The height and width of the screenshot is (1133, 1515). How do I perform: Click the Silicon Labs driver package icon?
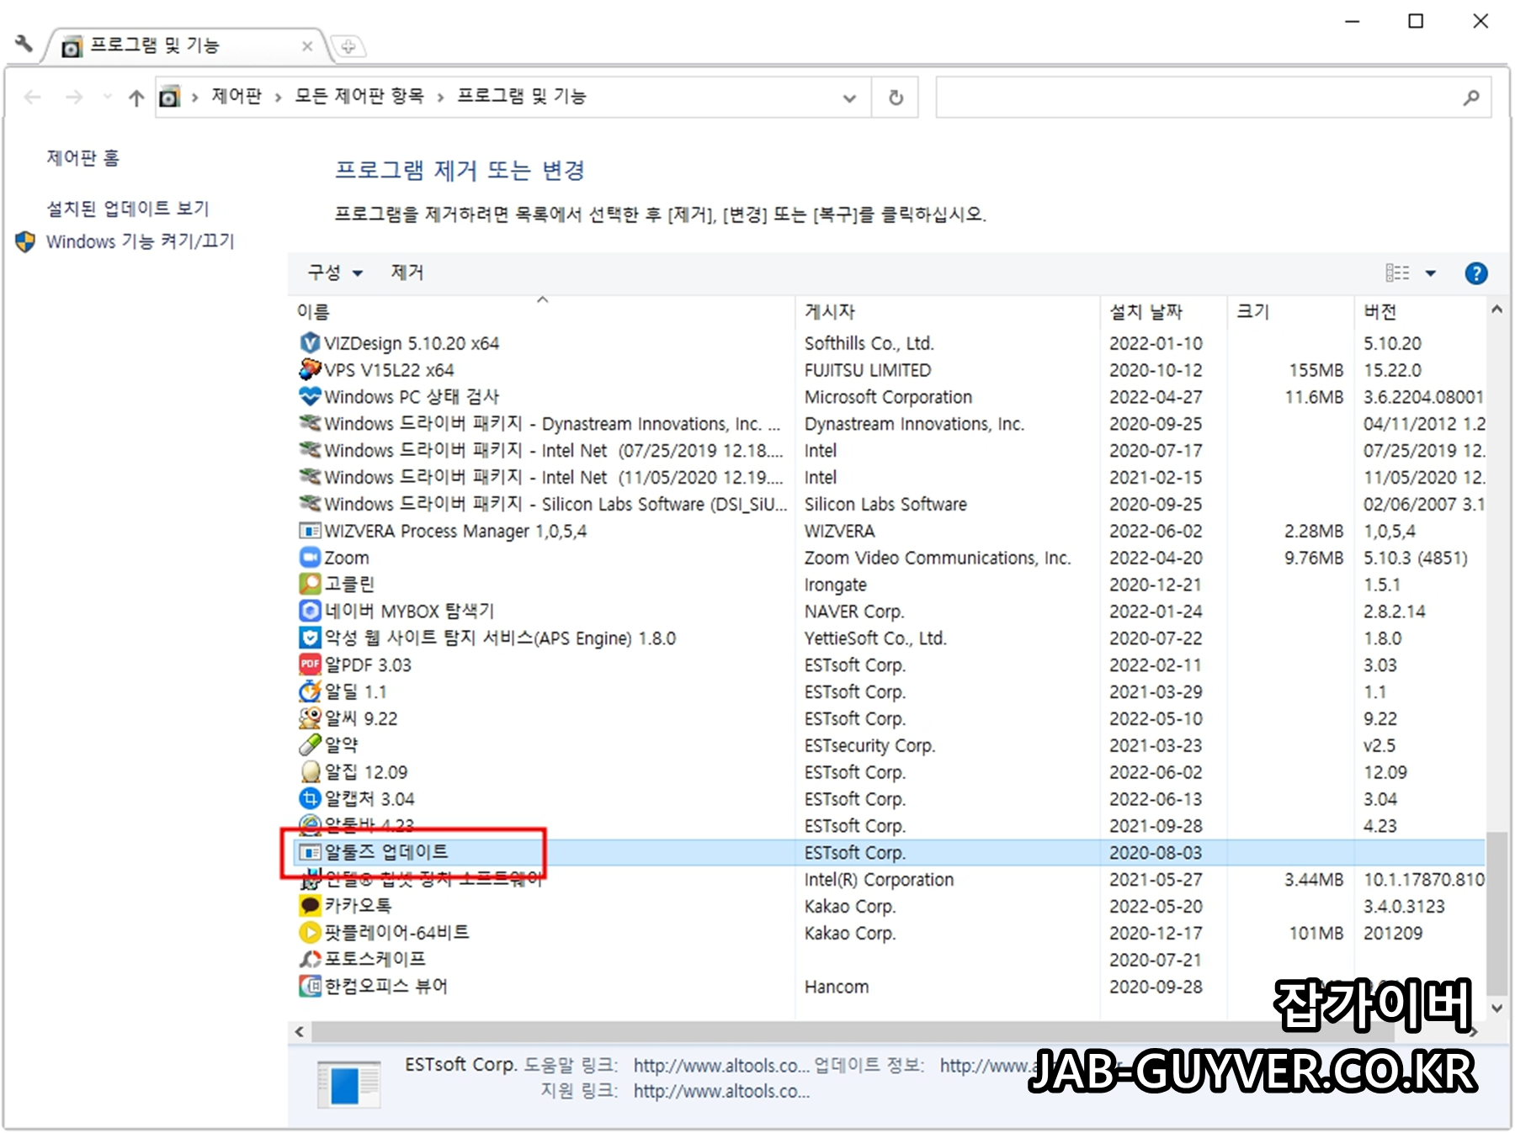tap(310, 504)
